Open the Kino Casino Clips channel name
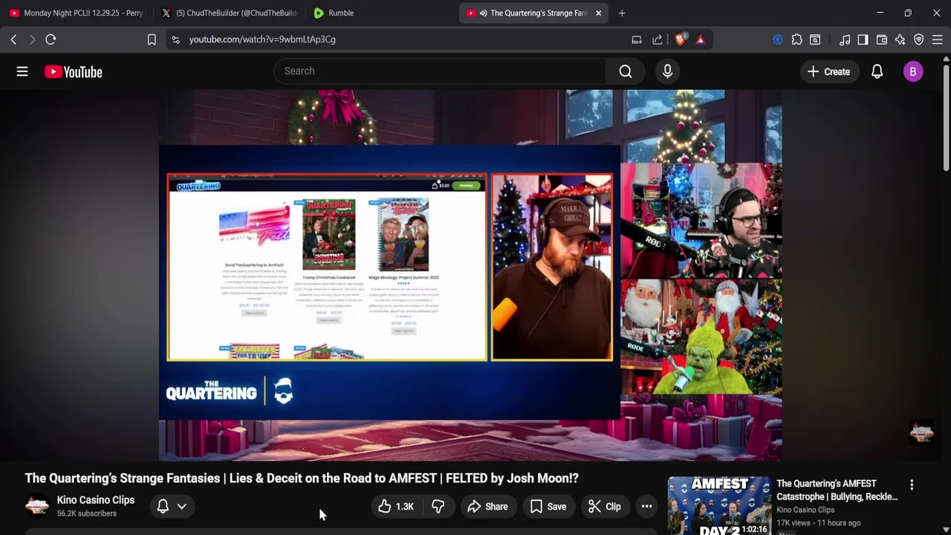The width and height of the screenshot is (951, 535). 96,500
